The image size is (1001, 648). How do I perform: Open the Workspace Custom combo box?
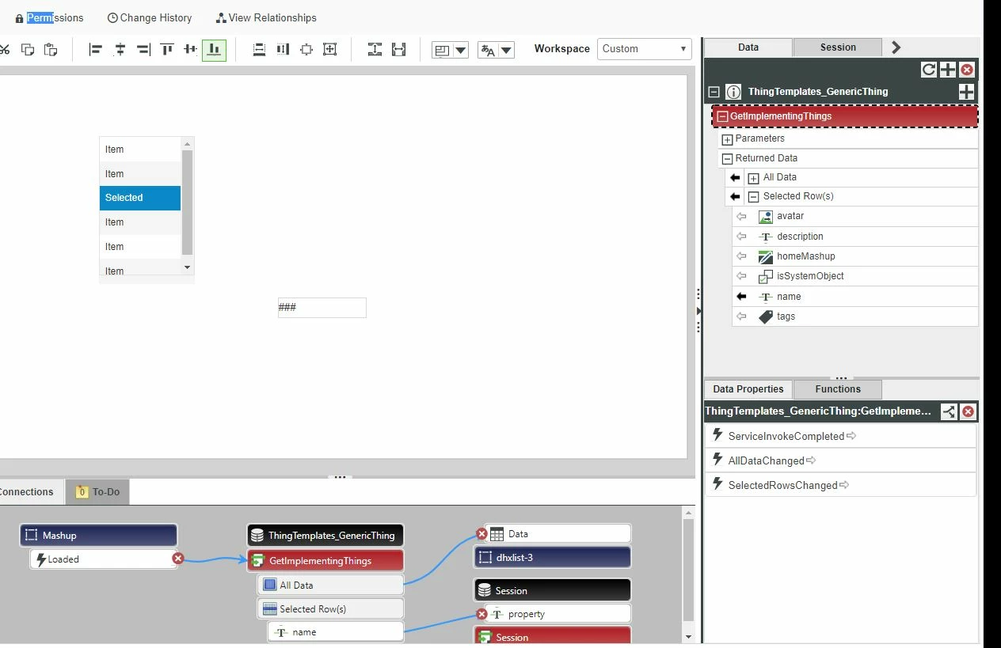click(645, 48)
